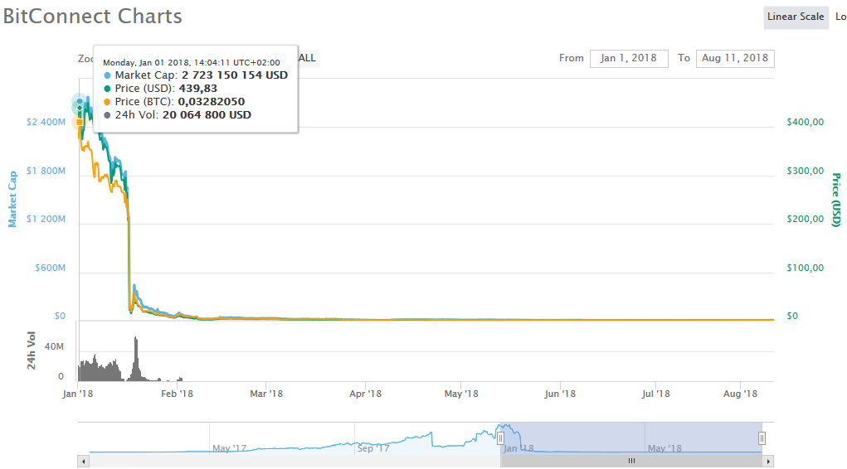The image size is (847, 469).
Task: Click the Price (USD) axis title
Action: tap(836, 200)
